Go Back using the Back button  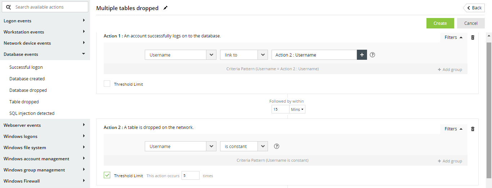pyautogui.click(x=474, y=8)
